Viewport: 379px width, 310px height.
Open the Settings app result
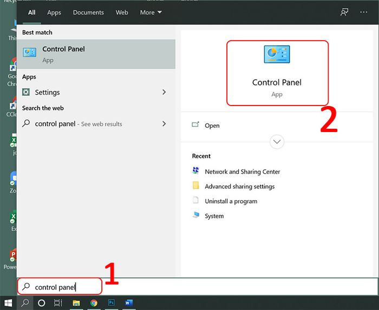(96, 92)
